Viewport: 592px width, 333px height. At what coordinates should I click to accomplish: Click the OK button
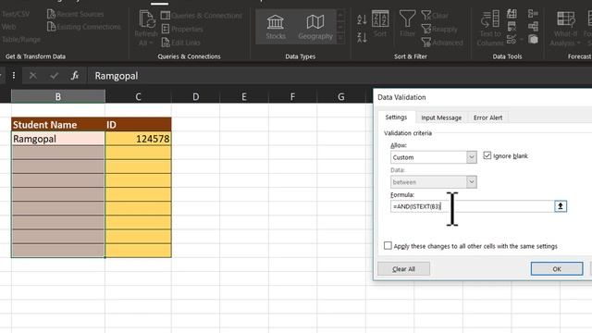(557, 269)
